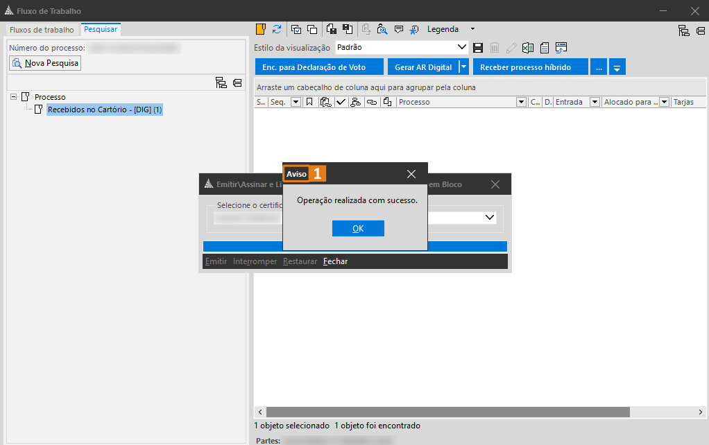Click the pencil edit style icon
This screenshot has height=445, width=709.
(511, 47)
